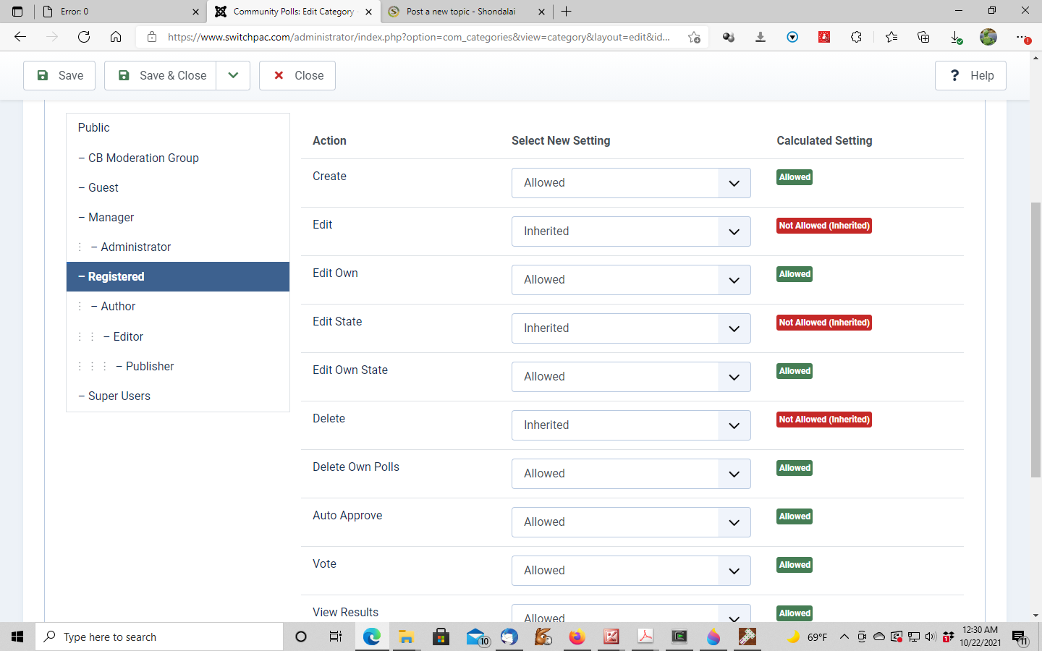Click Close with the red X icon

coord(297,75)
